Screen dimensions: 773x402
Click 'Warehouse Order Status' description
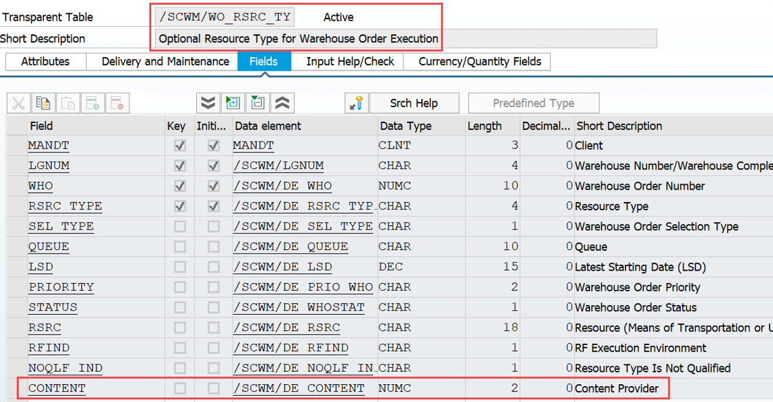[635, 308]
